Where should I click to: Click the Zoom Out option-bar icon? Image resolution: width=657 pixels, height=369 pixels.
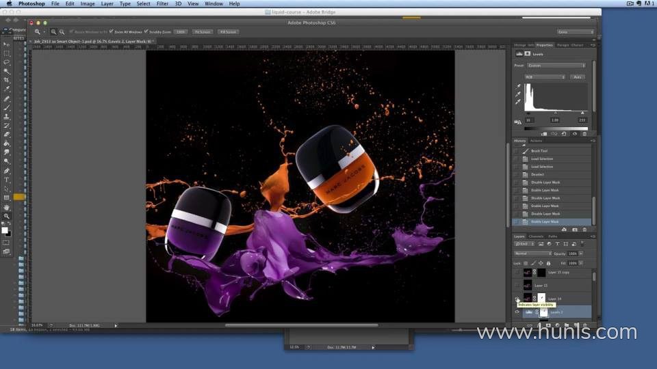point(62,32)
